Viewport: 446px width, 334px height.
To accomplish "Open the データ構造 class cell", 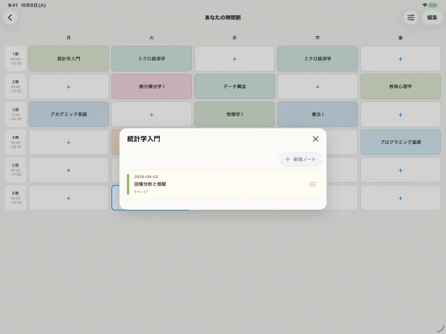I will (234, 87).
